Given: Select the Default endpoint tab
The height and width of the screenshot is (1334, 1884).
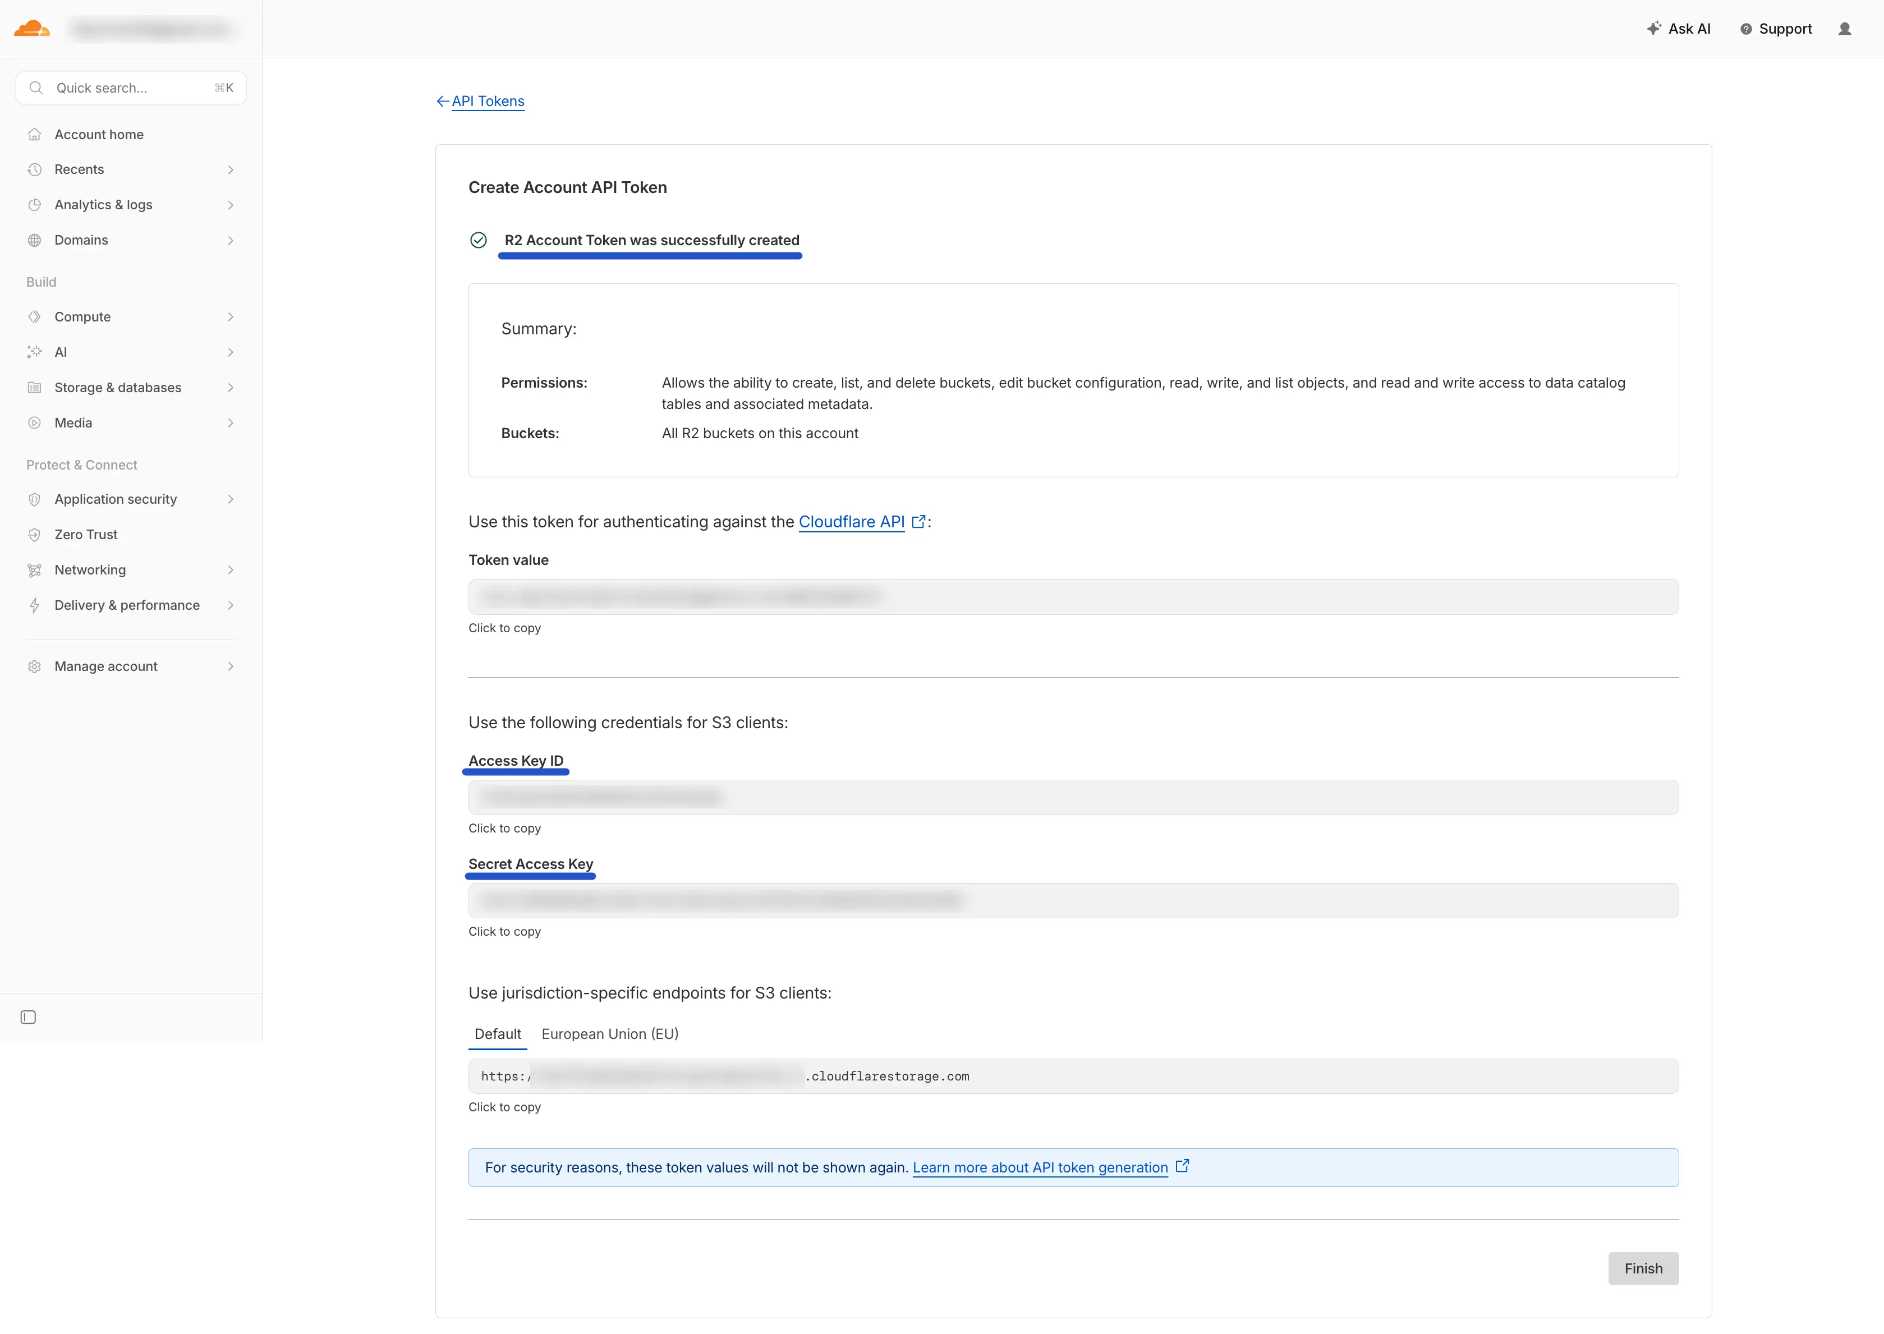Looking at the screenshot, I should click(497, 1033).
